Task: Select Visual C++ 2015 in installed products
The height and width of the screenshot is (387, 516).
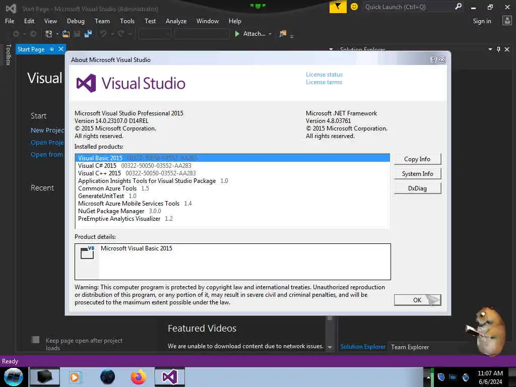Action: click(x=232, y=173)
